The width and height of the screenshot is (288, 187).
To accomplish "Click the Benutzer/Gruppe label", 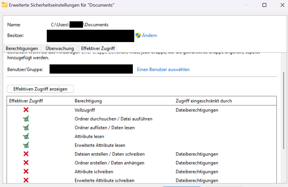I will pos(25,70).
